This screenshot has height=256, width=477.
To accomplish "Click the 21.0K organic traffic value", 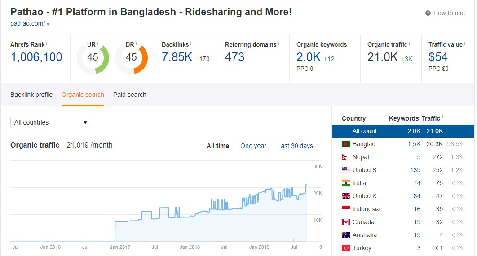I will tap(382, 57).
